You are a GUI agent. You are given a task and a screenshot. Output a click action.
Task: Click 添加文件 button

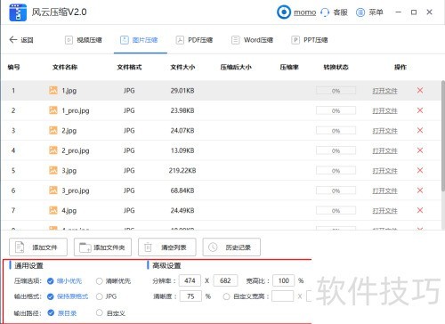point(38,247)
